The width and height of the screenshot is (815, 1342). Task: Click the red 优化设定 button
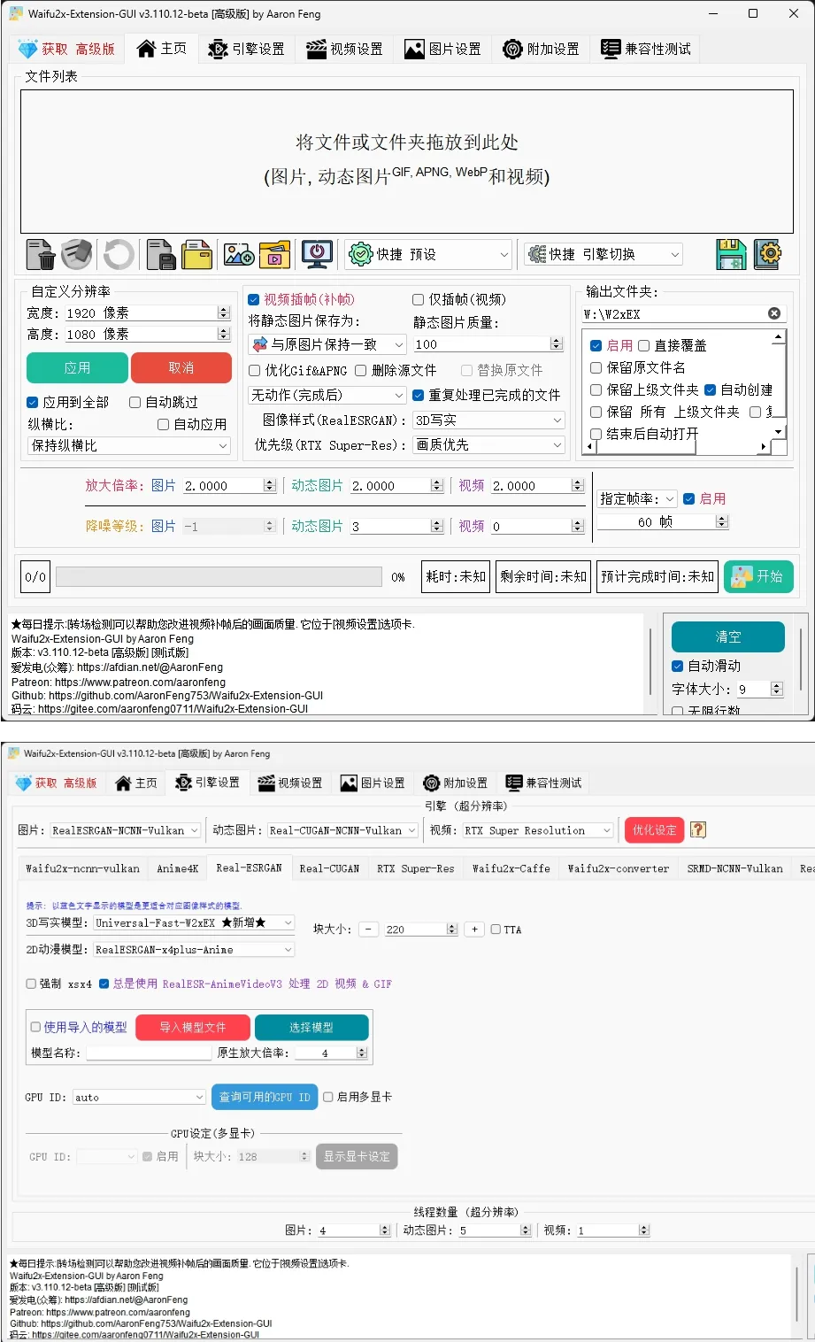point(654,829)
